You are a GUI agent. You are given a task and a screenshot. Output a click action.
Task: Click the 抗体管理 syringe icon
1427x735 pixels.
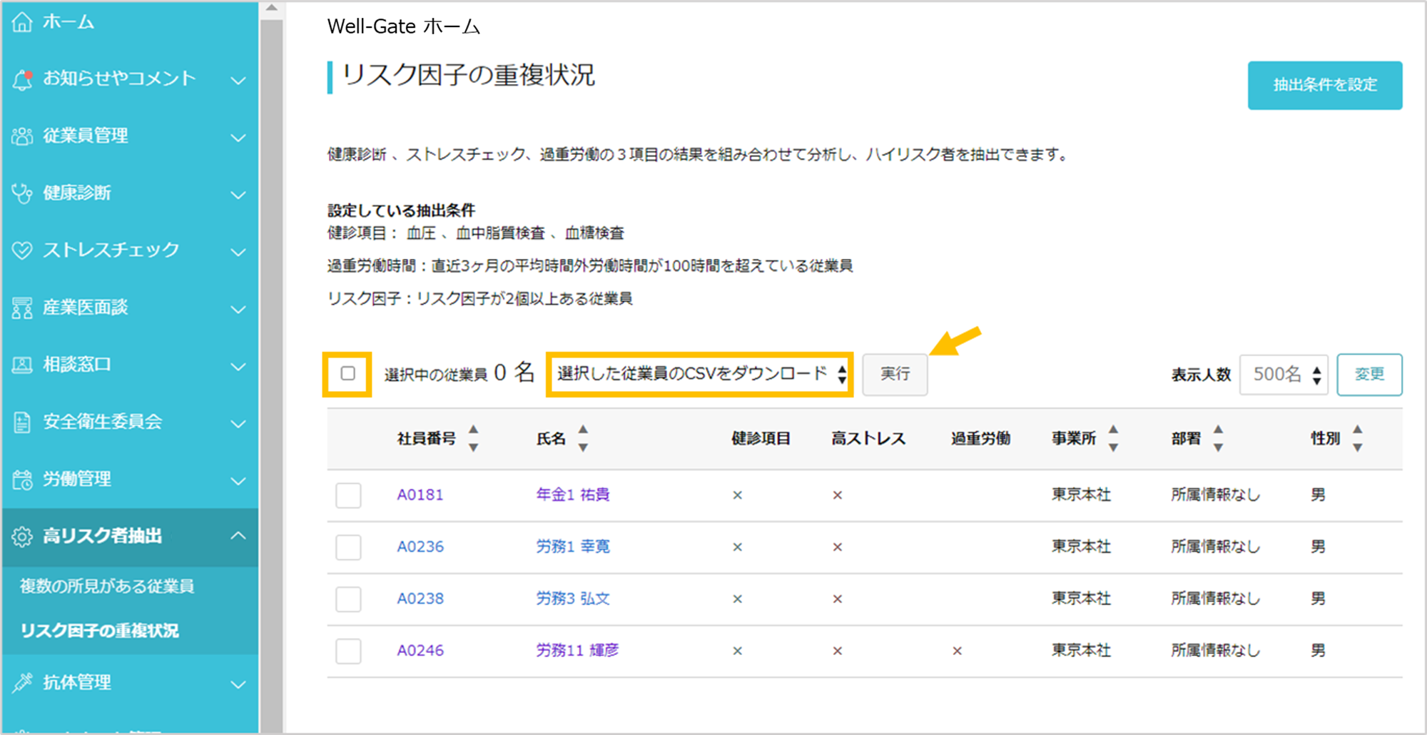point(22,683)
